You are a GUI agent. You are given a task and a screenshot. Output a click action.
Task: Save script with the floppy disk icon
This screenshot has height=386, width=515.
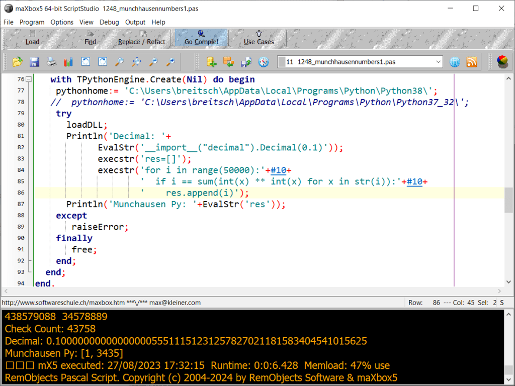pos(34,62)
